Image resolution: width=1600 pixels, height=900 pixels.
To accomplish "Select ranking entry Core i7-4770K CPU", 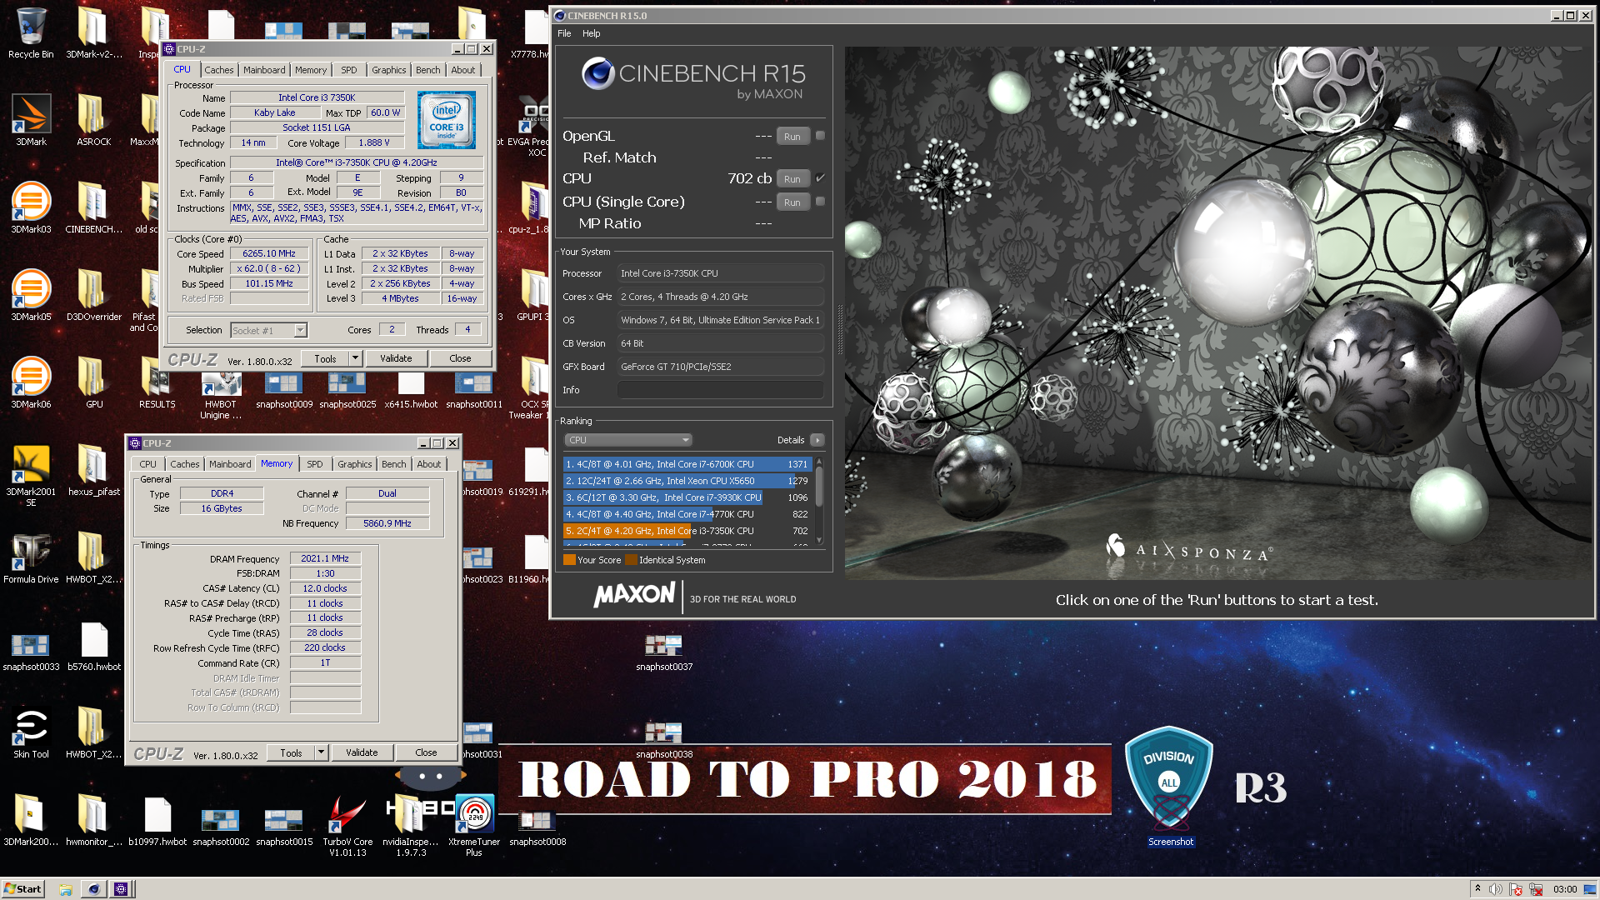I will pos(687,514).
